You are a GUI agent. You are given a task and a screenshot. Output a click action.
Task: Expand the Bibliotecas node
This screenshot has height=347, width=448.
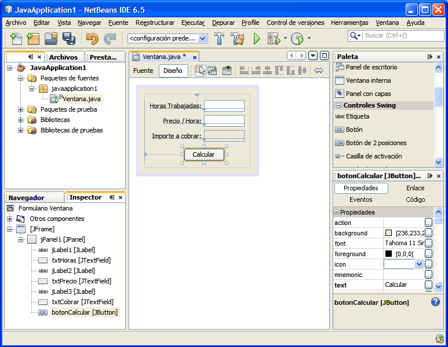tap(20, 120)
